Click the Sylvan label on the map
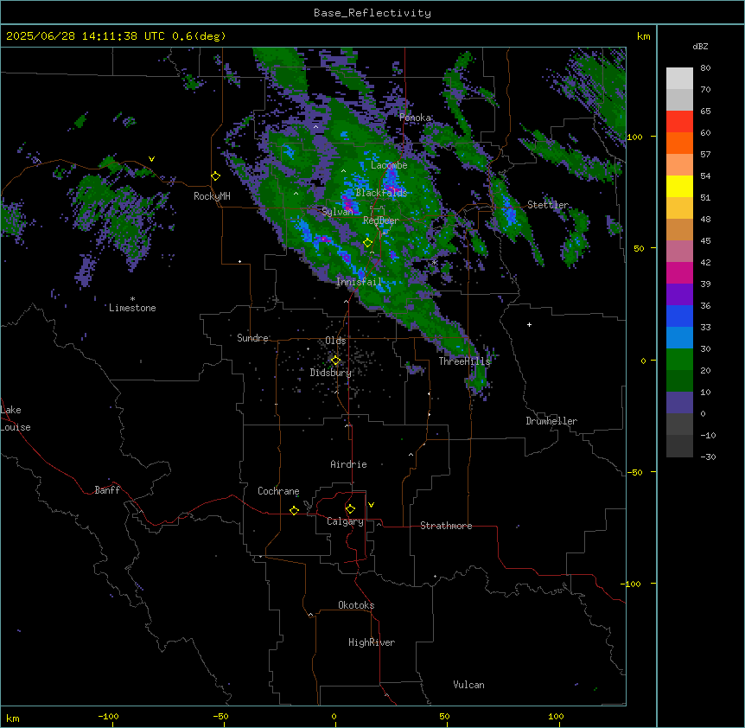The height and width of the screenshot is (728, 745). click(x=337, y=212)
